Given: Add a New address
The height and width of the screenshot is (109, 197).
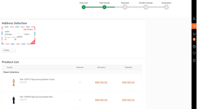Looking at the screenshot, I should click(9, 50).
